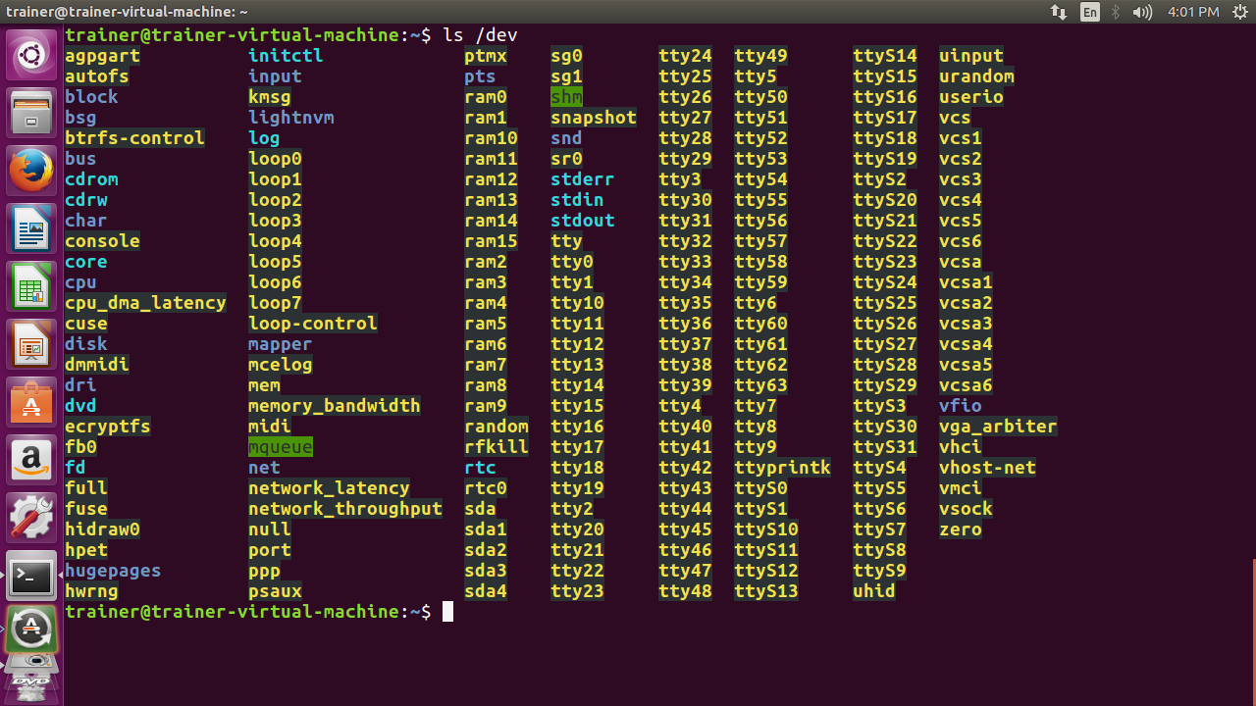Click the uinput entry

pyautogui.click(x=971, y=56)
